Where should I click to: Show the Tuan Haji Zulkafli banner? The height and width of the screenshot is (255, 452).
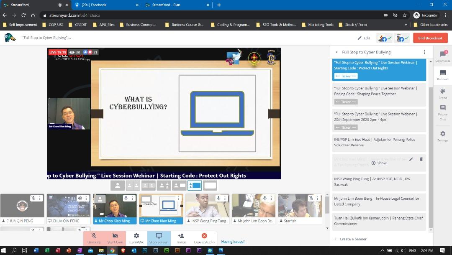pyautogui.click(x=379, y=221)
